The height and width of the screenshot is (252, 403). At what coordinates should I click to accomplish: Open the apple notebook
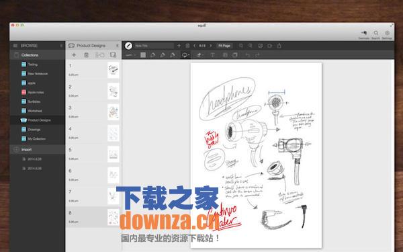pyautogui.click(x=37, y=83)
